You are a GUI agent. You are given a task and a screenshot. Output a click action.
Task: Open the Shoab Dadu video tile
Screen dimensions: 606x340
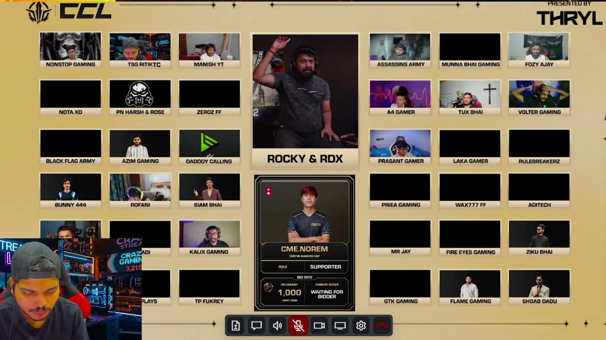[539, 287]
